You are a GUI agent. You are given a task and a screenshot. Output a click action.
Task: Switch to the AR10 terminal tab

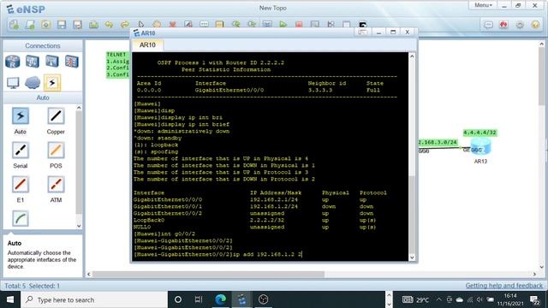147,44
